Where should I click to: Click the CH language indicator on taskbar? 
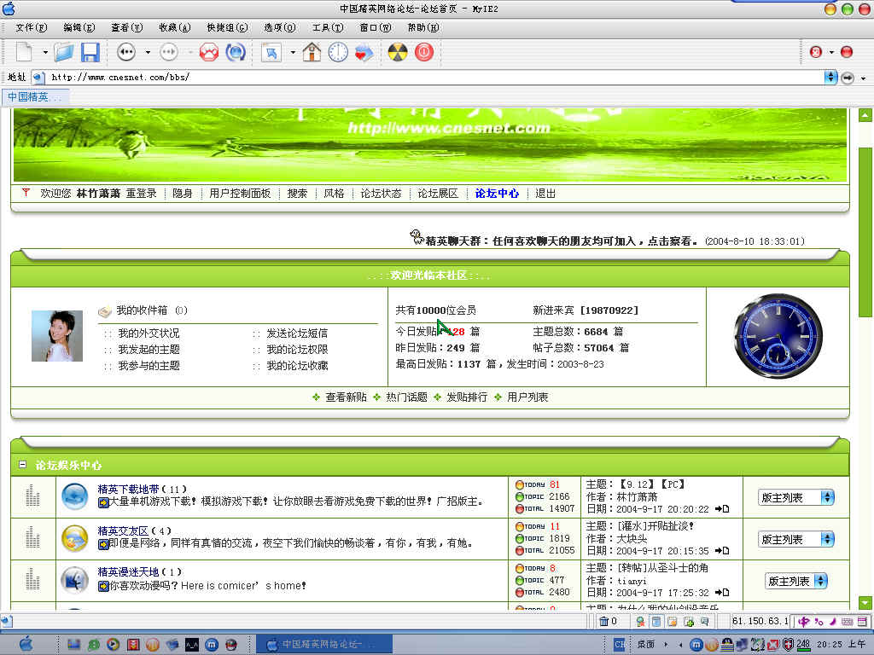[620, 645]
